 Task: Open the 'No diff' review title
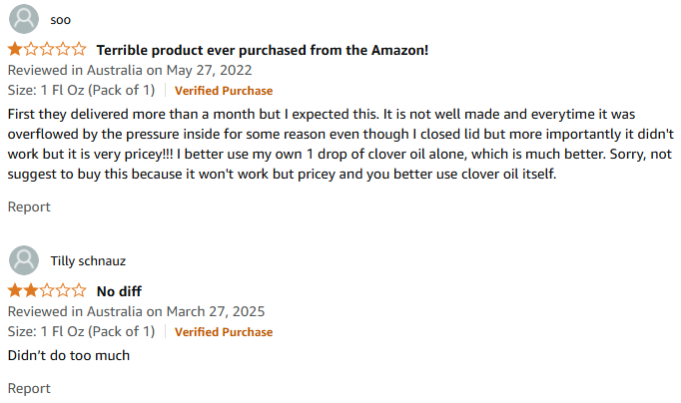point(120,292)
